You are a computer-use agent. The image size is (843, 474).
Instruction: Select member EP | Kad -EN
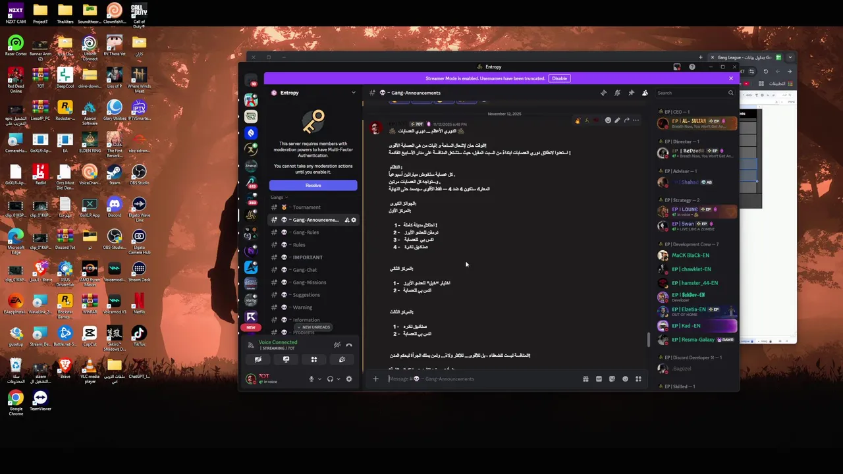coord(697,326)
